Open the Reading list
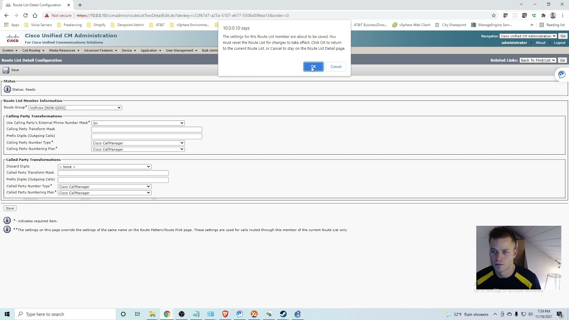Viewport: 569px width, 320px height. 552,25
